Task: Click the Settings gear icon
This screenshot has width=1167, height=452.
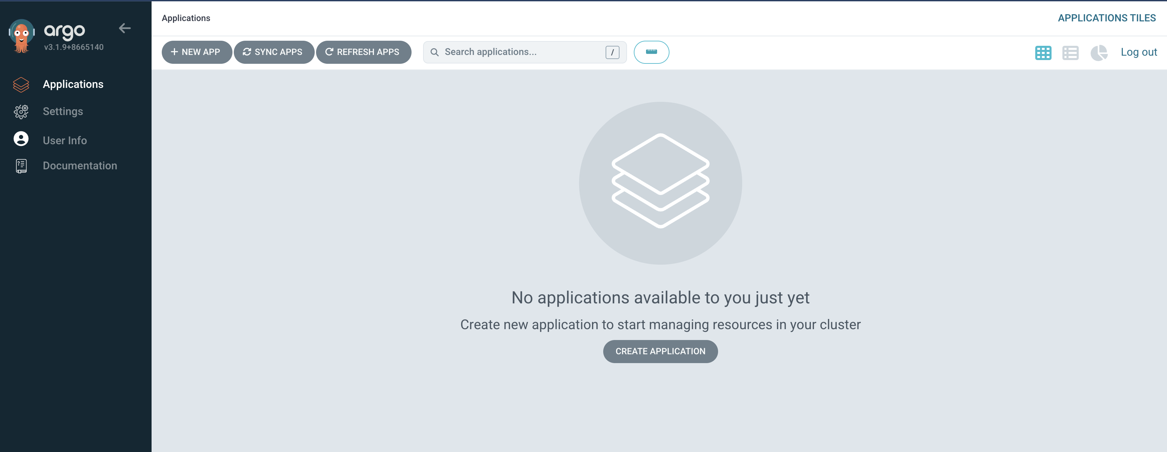Action: [x=21, y=111]
